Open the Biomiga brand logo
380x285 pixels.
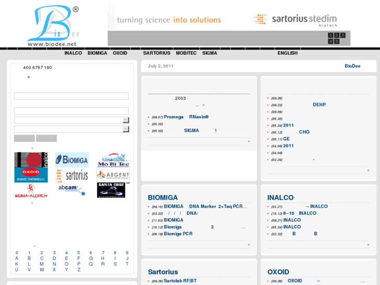coord(72,159)
